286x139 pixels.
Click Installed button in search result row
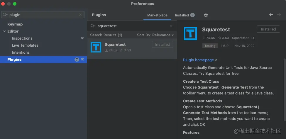(x=162, y=45)
